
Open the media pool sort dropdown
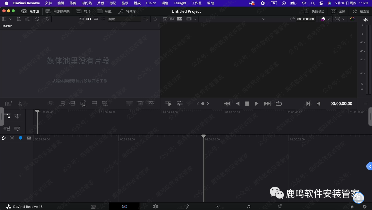pyautogui.click(x=145, y=19)
